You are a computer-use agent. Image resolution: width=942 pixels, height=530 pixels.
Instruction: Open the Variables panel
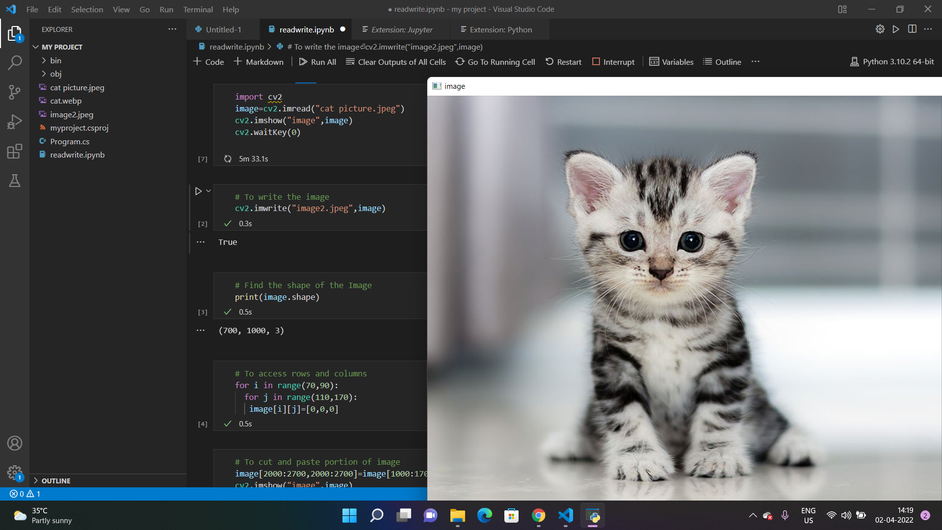pyautogui.click(x=671, y=62)
